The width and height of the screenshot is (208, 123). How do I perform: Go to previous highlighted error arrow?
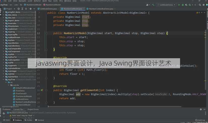(202, 13)
